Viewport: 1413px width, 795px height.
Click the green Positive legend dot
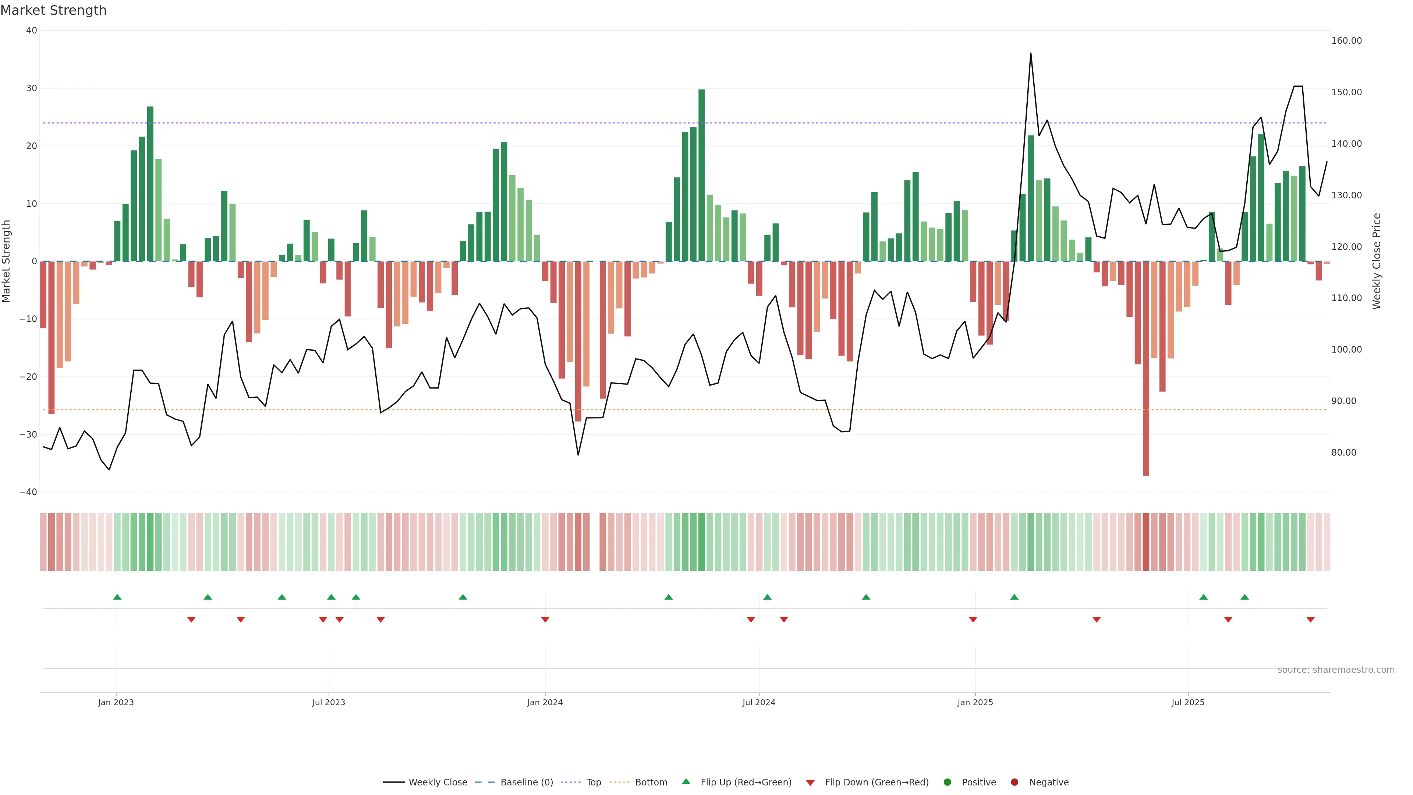947,782
